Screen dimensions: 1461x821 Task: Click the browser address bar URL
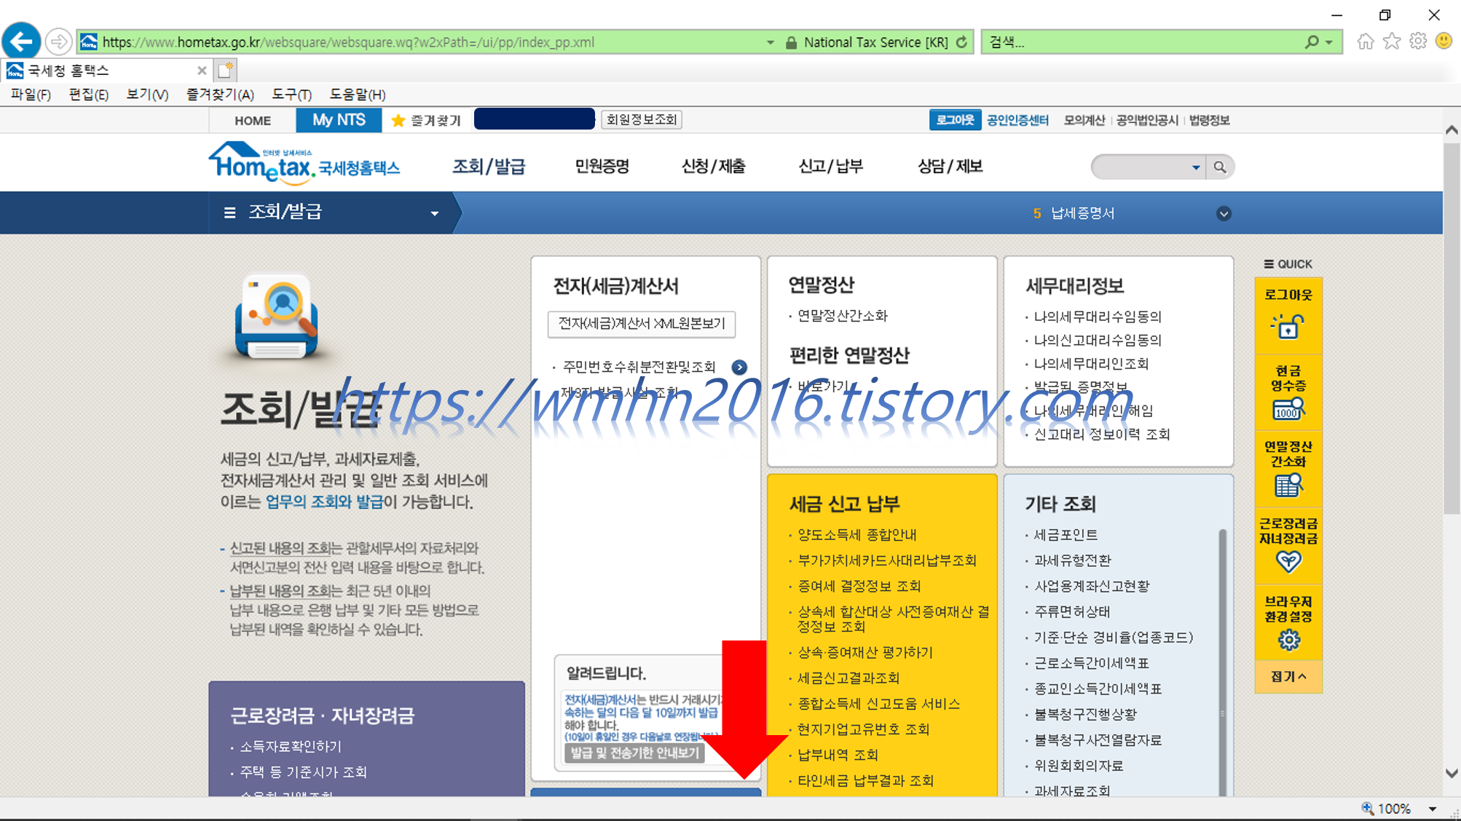(348, 42)
